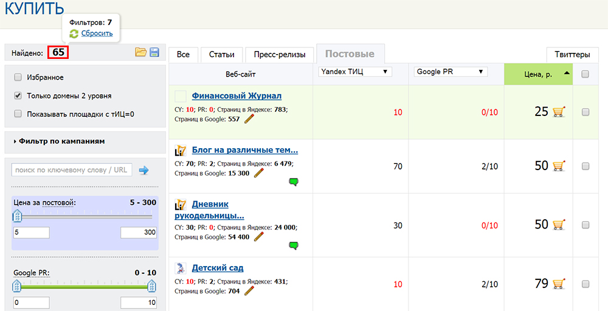Open Блог на различные тем... link
608x311 pixels.
(x=244, y=149)
